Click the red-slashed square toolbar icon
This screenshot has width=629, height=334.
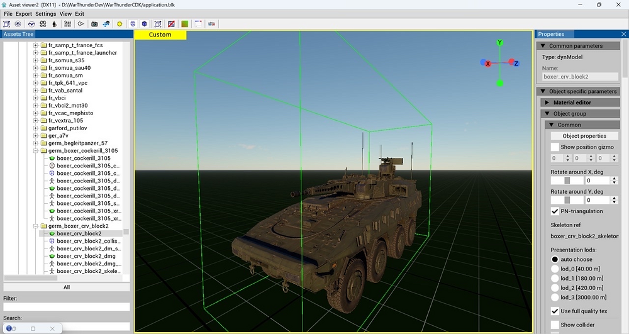(x=171, y=24)
